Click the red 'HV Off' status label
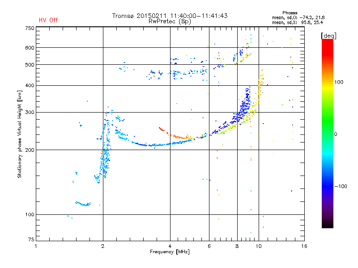Image resolution: width=358 pixels, height=268 pixels. (x=48, y=20)
